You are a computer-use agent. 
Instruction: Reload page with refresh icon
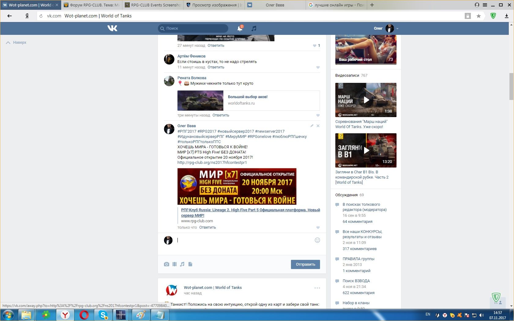coord(41,16)
